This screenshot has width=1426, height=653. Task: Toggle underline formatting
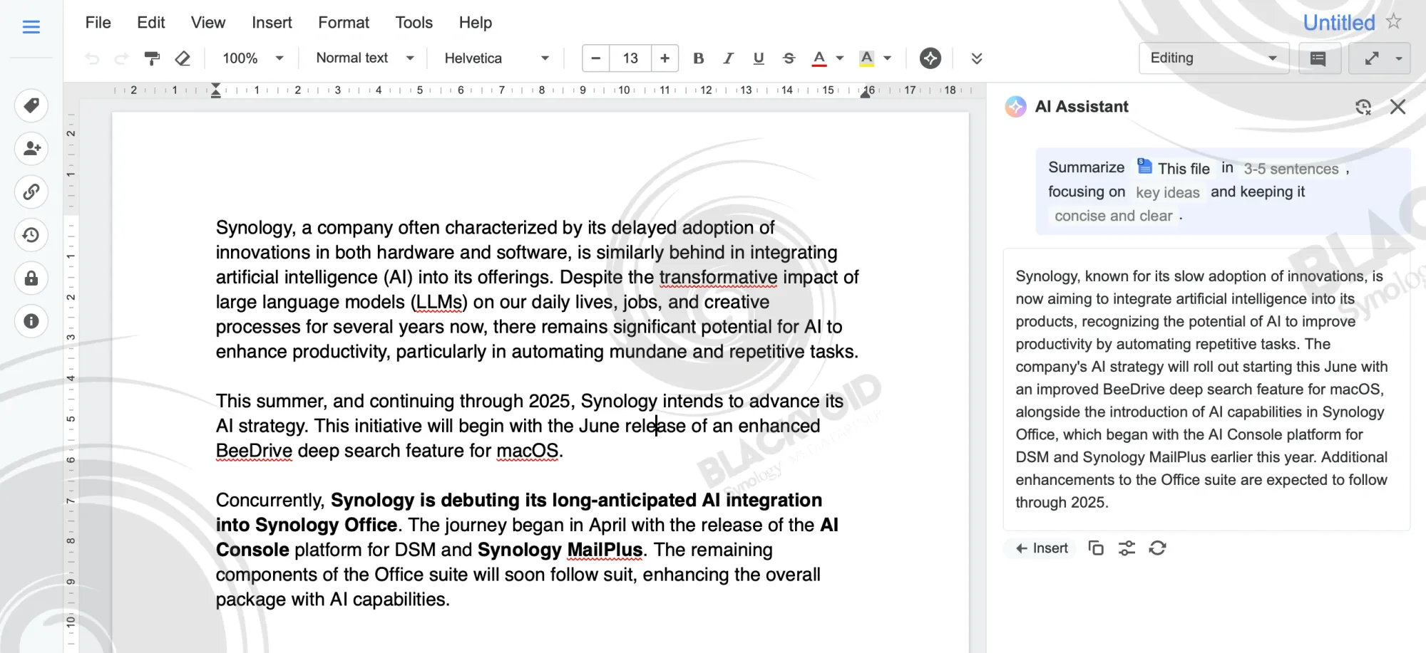tap(759, 58)
